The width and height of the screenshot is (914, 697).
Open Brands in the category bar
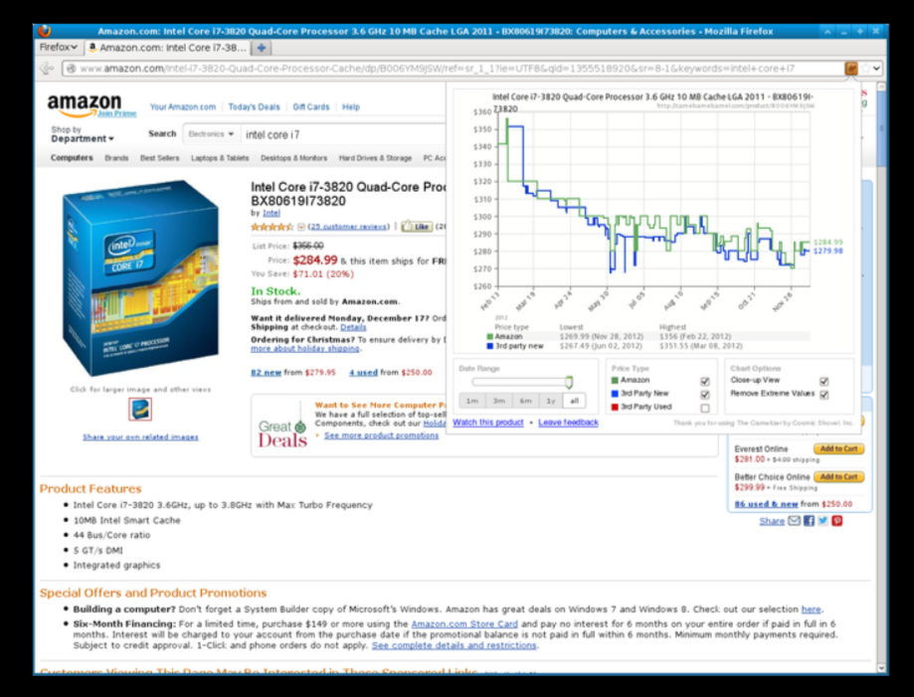coord(116,158)
